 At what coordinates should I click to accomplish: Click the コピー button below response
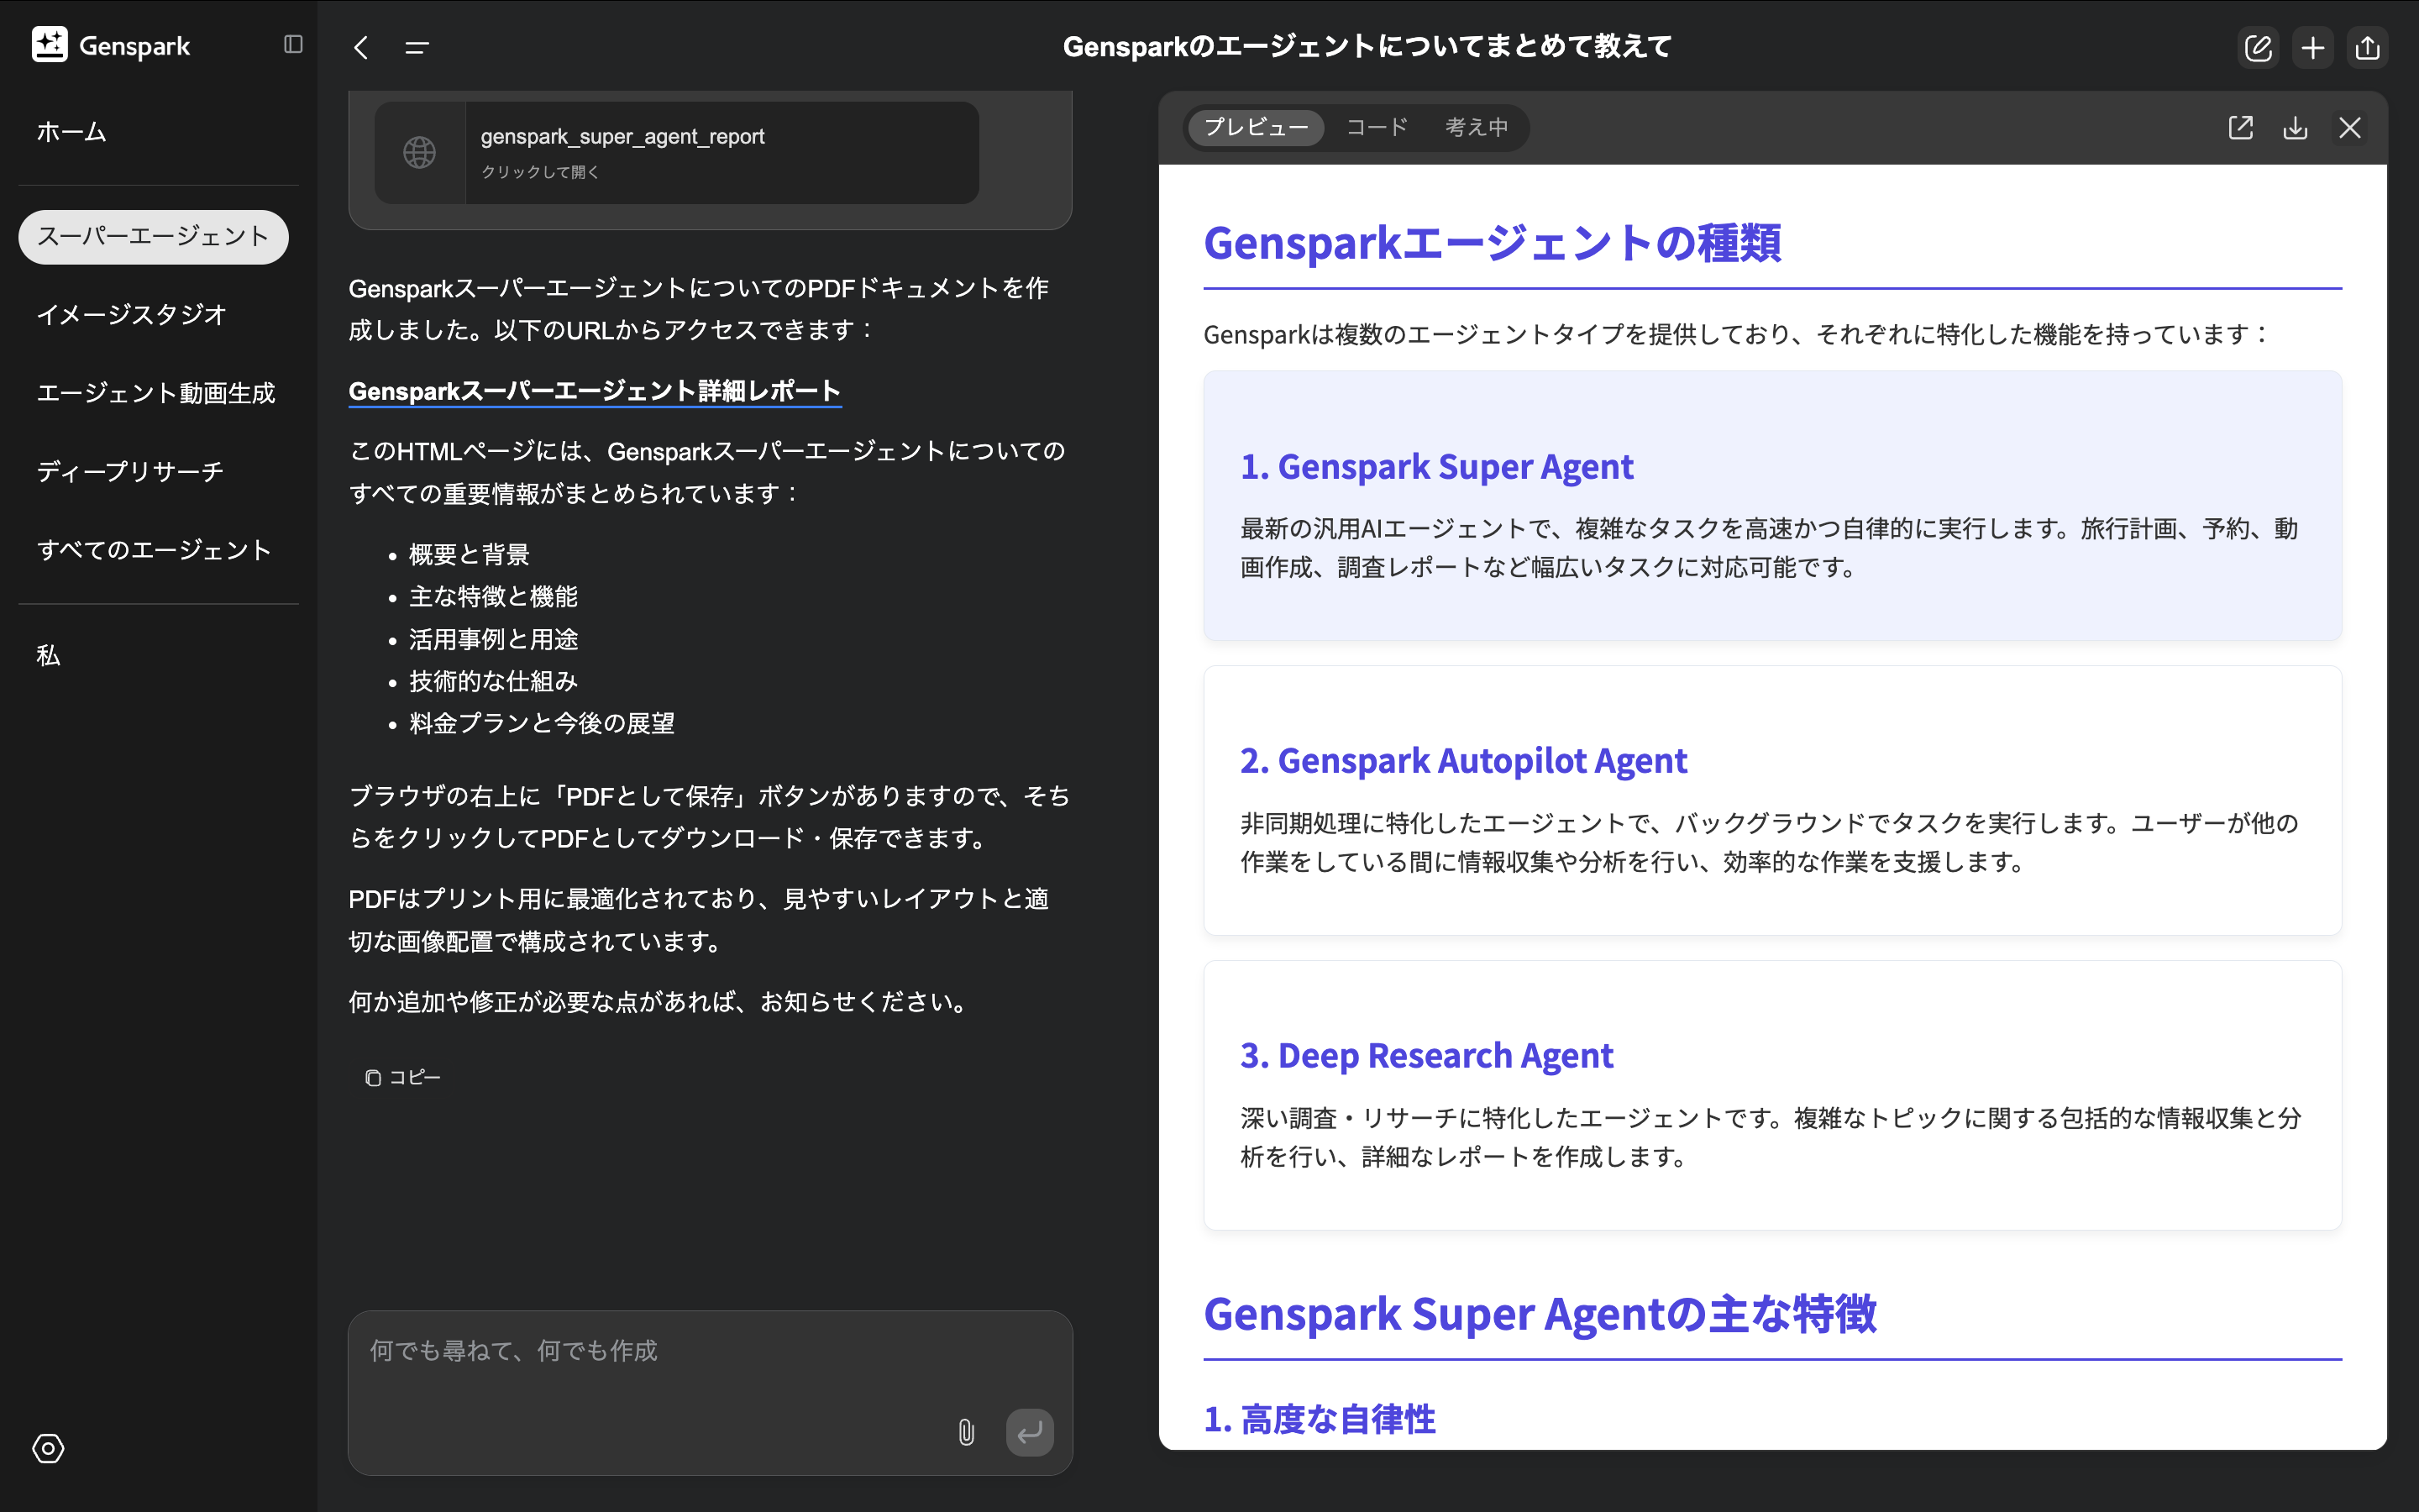tap(403, 1077)
